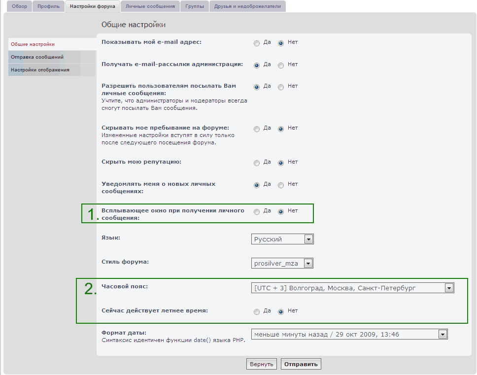Viewport: 477px width, 375px height.
Task: Expand the date format dropdown
Action: pos(349,335)
